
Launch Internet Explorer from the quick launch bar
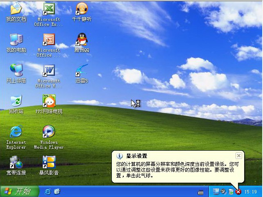(x=48, y=191)
